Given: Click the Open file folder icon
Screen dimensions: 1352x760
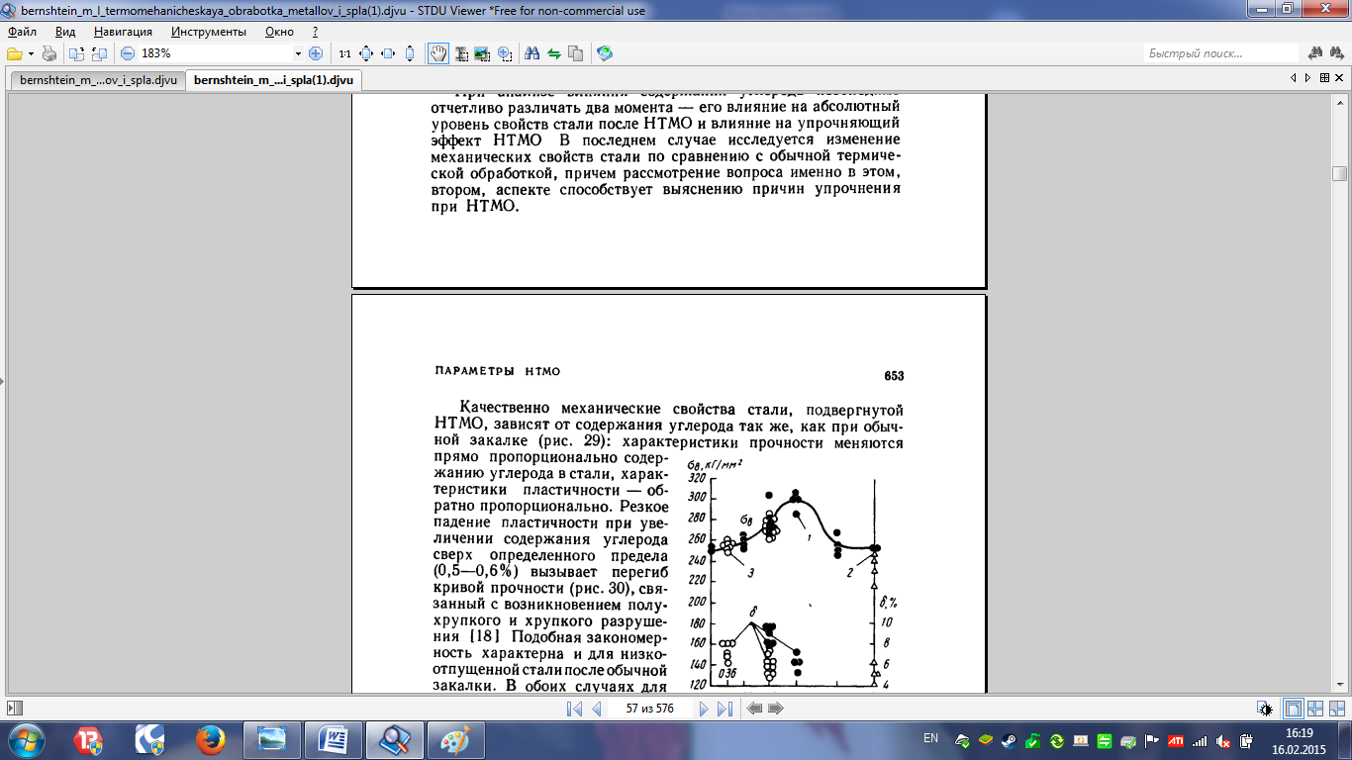Looking at the screenshot, I should (14, 53).
